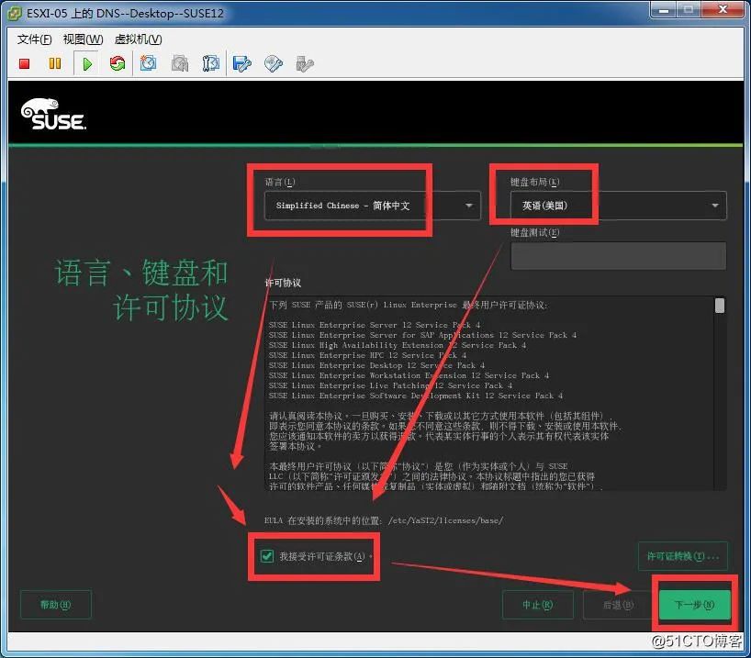This screenshot has height=658, width=751.
Task: Open the 文件(F) menu
Action: [x=35, y=39]
